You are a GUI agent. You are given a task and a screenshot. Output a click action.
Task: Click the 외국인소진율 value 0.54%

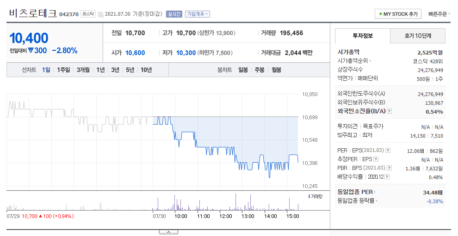pyautogui.click(x=434, y=112)
